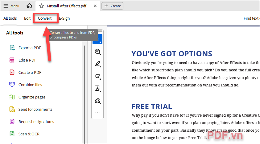The image size is (260, 144).
Task: Click the Edit a PDF icon
Action: 12,60
